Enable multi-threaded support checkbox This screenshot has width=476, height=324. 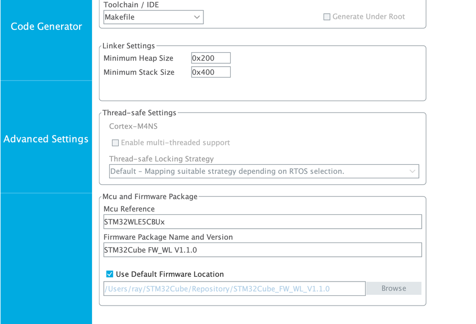115,143
